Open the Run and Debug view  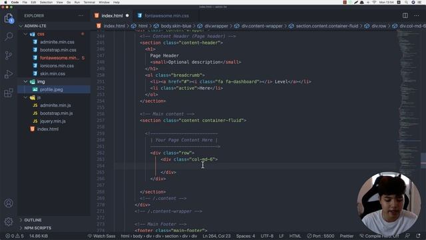(x=9, y=74)
